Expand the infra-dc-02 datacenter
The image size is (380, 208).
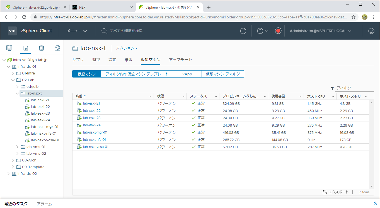[x=8, y=174]
